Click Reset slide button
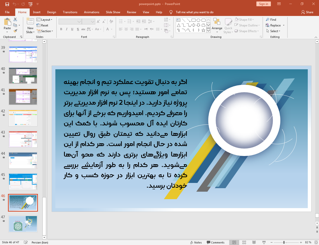319x245 pixels. (42, 25)
